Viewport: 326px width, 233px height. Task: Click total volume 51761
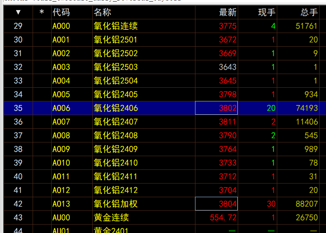[x=307, y=26]
